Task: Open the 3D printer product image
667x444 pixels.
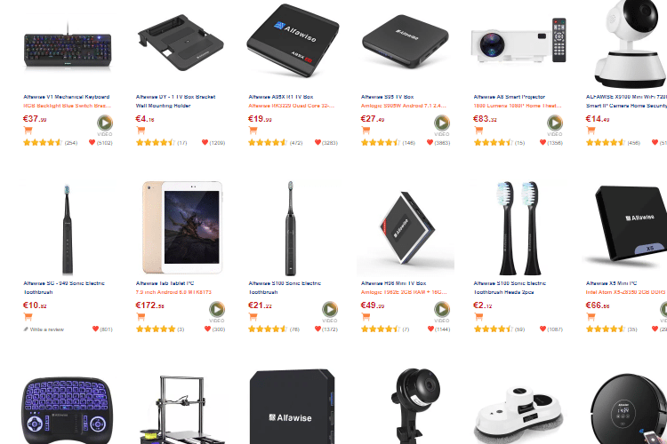Action: (183, 409)
